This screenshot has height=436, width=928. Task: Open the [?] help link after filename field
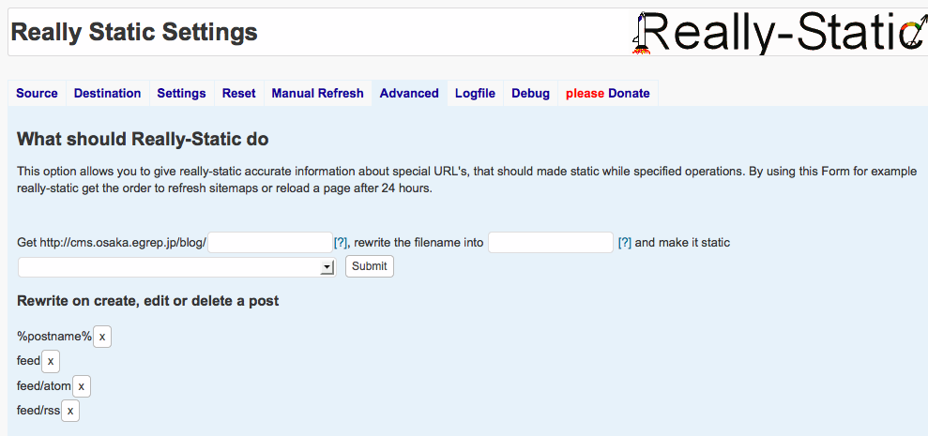tap(624, 243)
